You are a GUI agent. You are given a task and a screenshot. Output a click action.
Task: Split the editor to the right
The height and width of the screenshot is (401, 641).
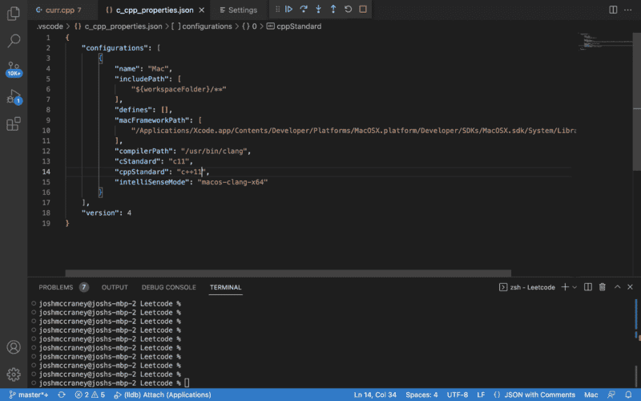613,10
